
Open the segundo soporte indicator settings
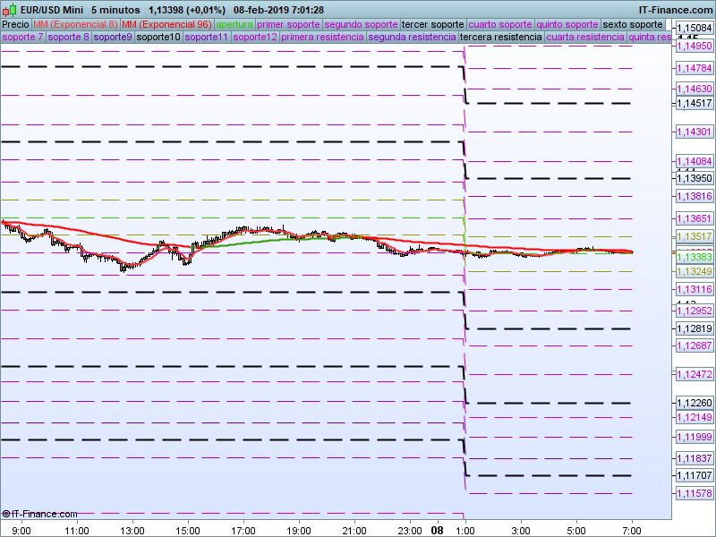[361, 24]
